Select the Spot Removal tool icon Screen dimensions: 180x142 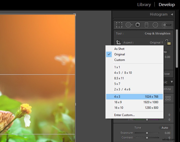(129, 25)
